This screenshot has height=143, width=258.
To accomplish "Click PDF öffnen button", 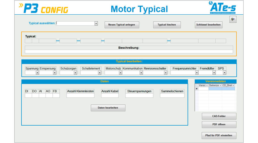I will pyautogui.click(x=219, y=124).
